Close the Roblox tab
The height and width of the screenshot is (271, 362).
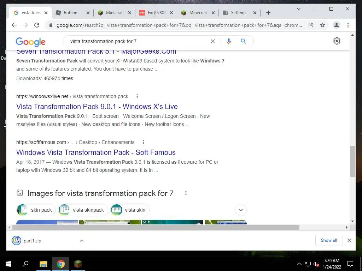click(x=88, y=13)
